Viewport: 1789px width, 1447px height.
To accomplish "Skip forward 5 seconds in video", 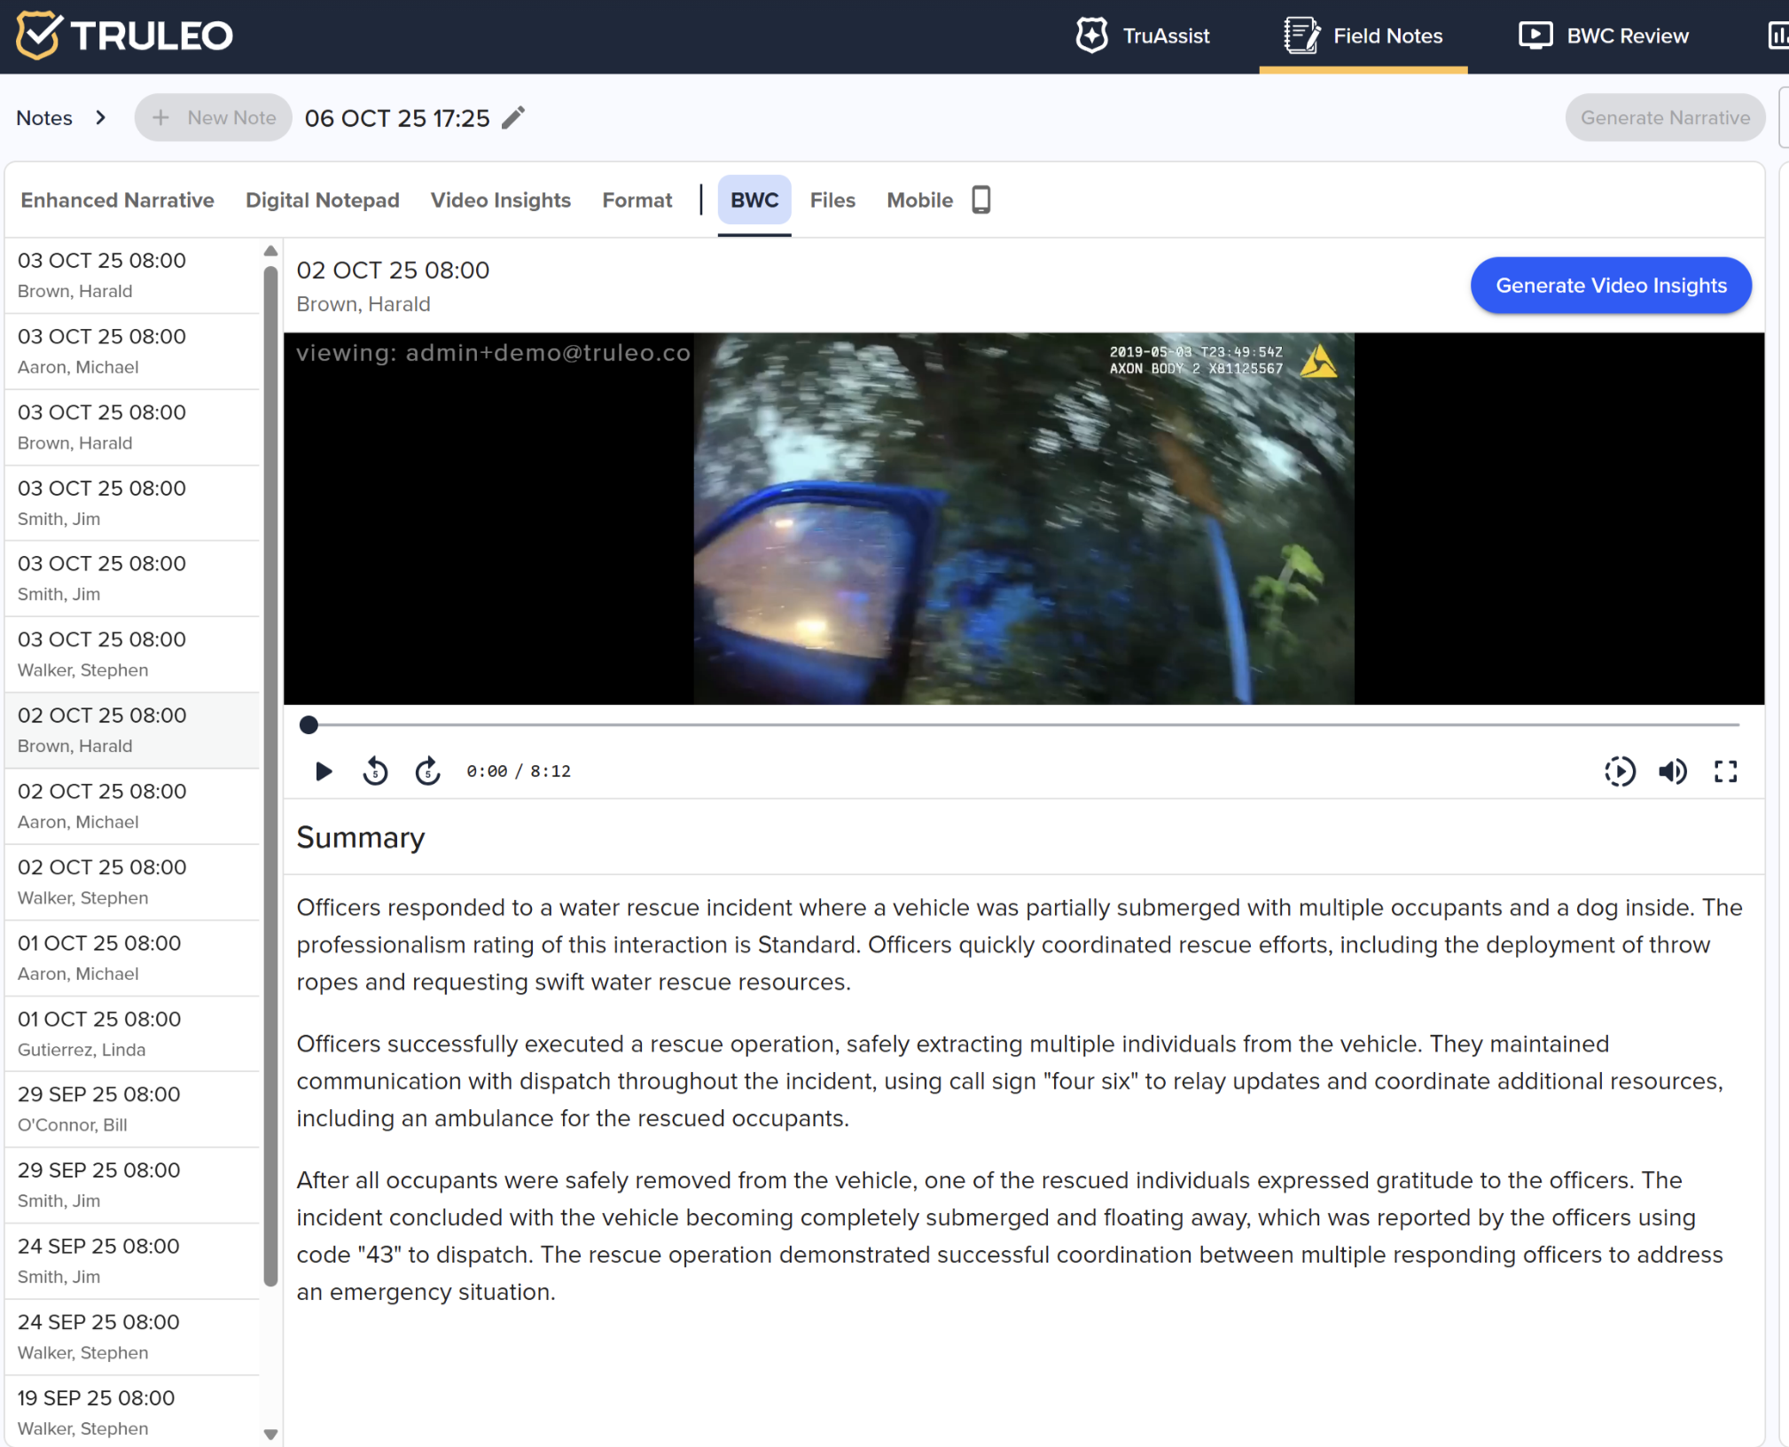I will [428, 771].
